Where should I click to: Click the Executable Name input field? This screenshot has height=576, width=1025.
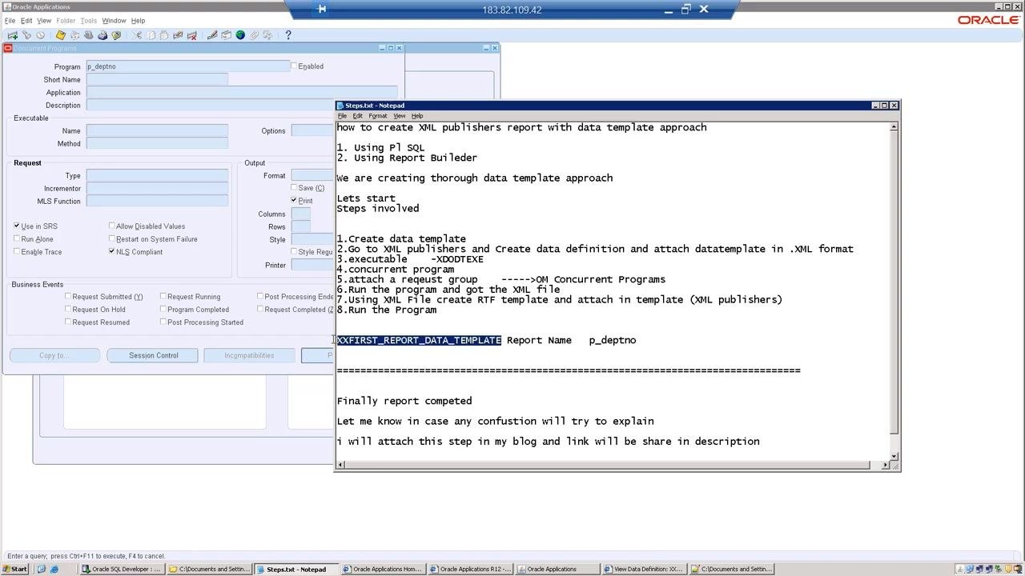click(x=157, y=130)
